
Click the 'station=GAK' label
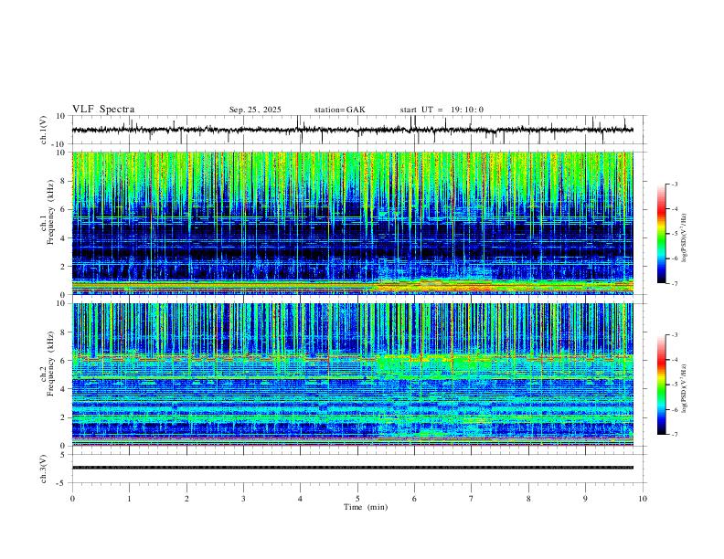pyautogui.click(x=339, y=110)
